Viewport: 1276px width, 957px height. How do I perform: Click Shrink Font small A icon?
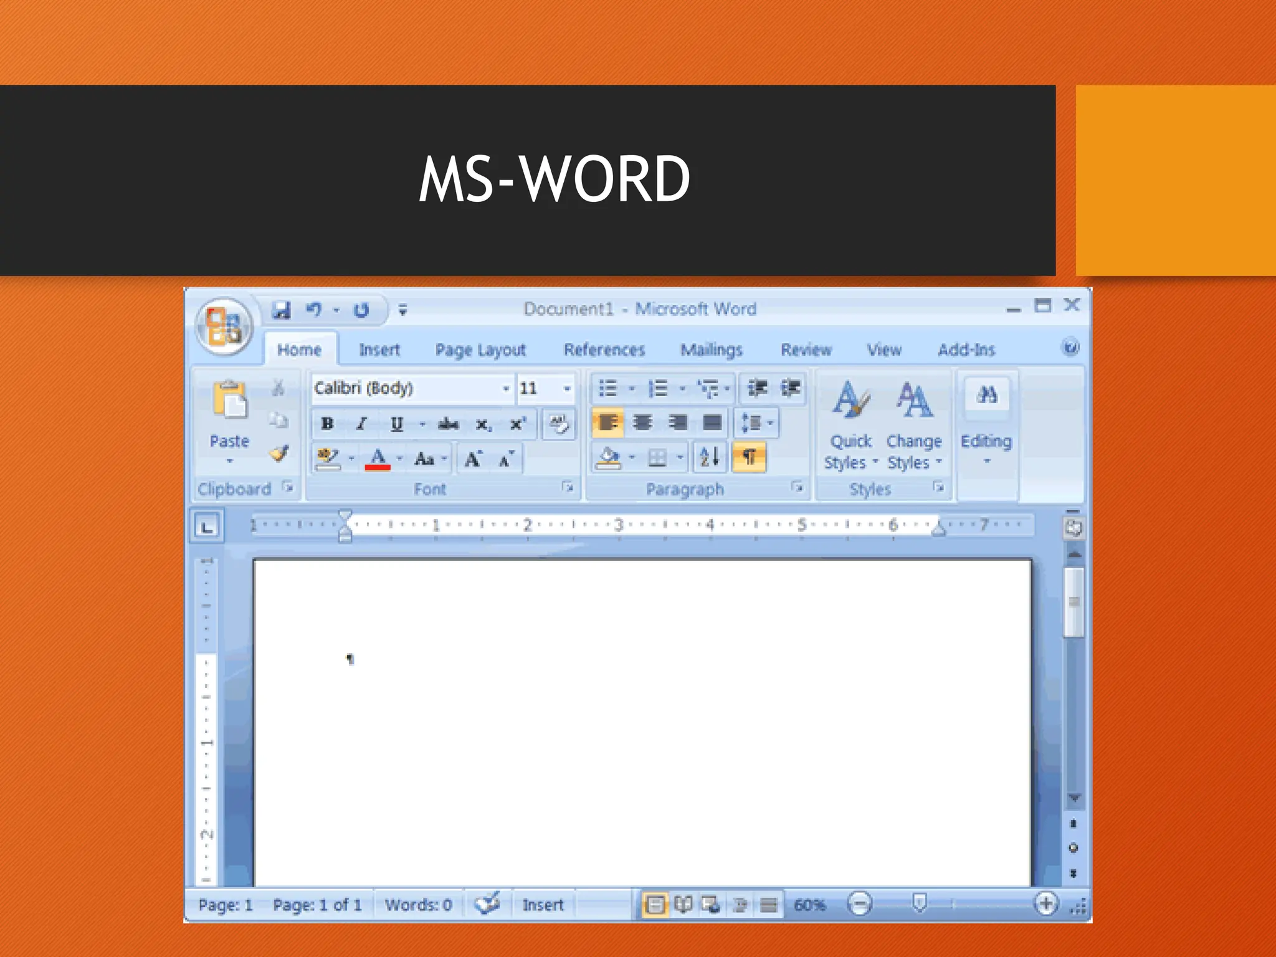506,459
